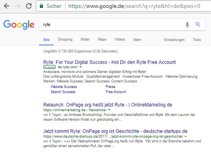The image size is (211, 153).
Task: Expand the arrow next to de.ryte.com/
Action: tap(80, 67)
